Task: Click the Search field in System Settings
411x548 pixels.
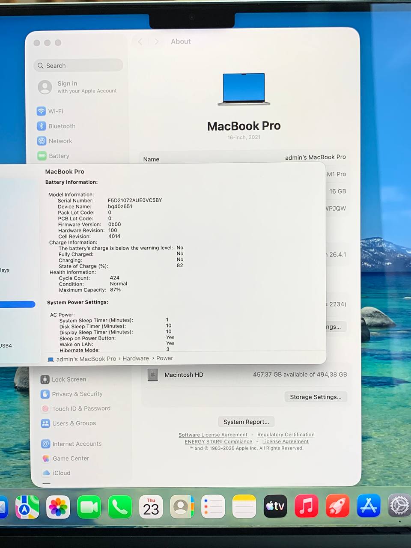Action: click(78, 66)
